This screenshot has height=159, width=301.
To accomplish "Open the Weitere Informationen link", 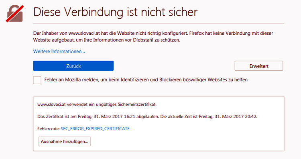I will click(59, 52).
